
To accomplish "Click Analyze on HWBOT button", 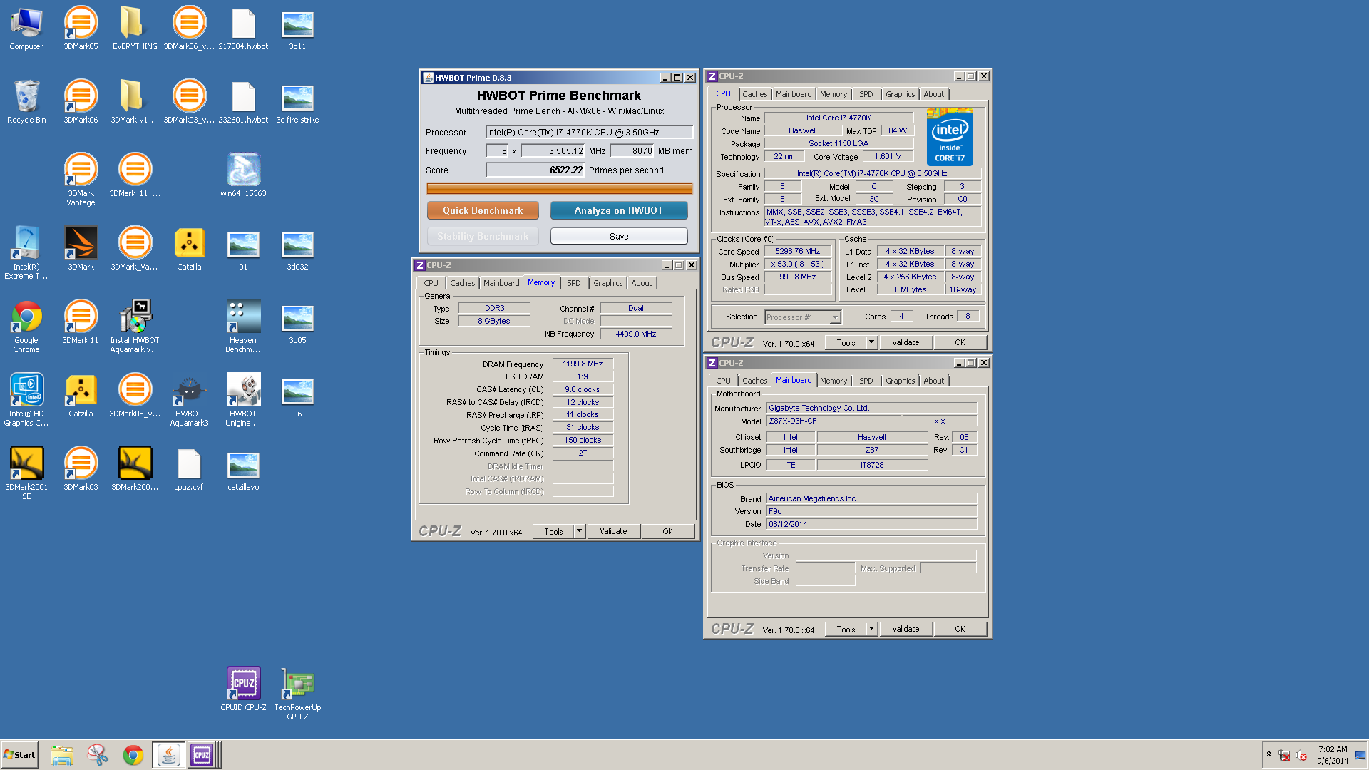I will point(619,210).
